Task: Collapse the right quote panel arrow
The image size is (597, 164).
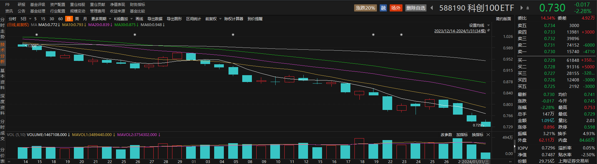Action: point(514,146)
